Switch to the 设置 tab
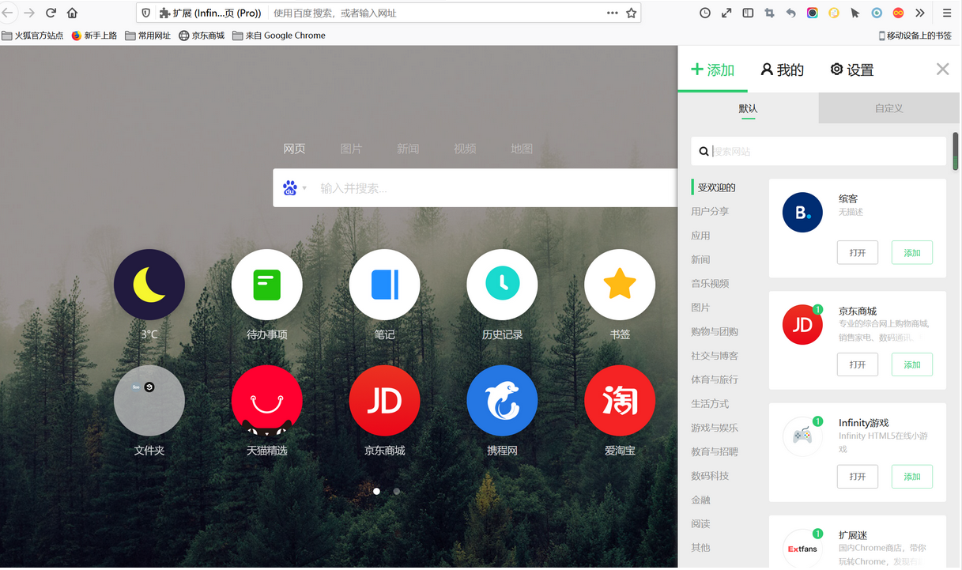Screen dimensions: 962x570 852,70
